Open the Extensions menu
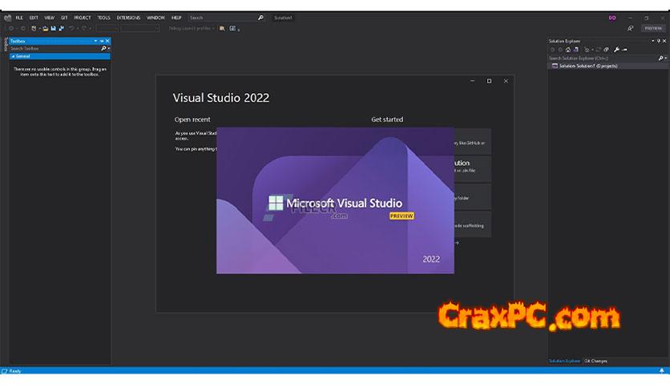Image resolution: width=670 pixels, height=388 pixels. pyautogui.click(x=128, y=17)
